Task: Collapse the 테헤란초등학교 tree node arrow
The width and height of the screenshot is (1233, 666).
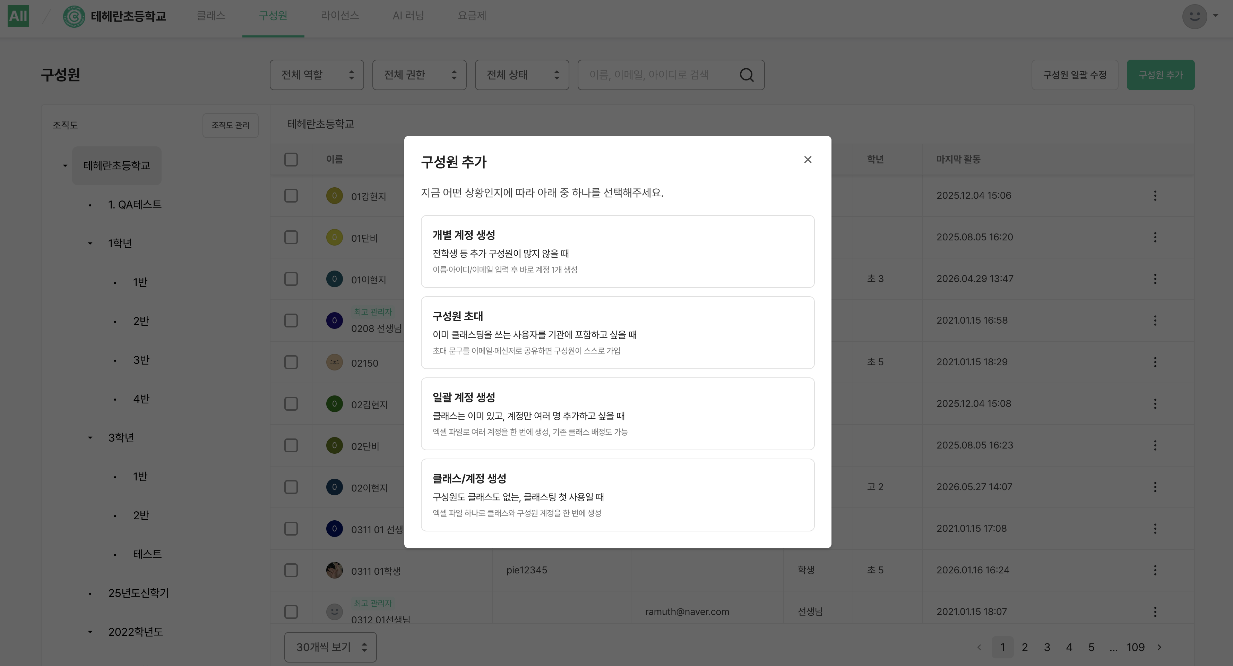Action: (x=65, y=166)
